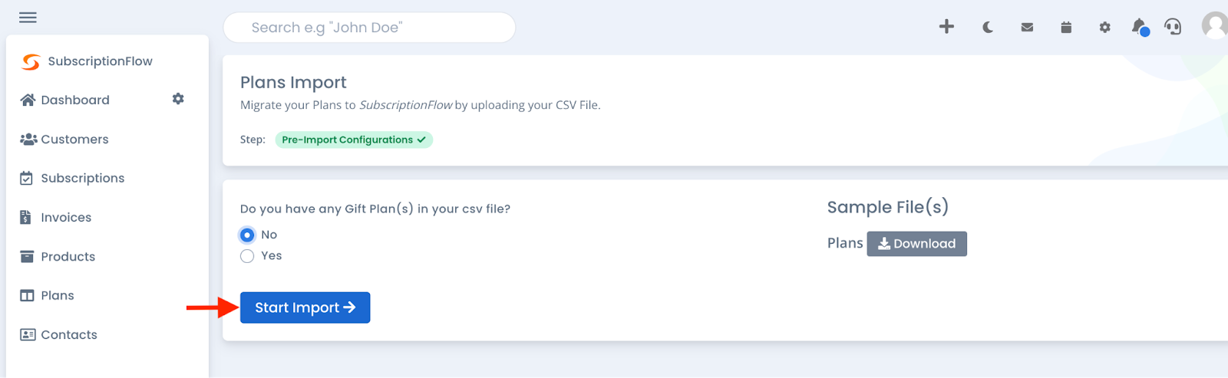Open Customers in the sidebar
Image resolution: width=1228 pixels, height=378 pixels.
[x=64, y=139]
